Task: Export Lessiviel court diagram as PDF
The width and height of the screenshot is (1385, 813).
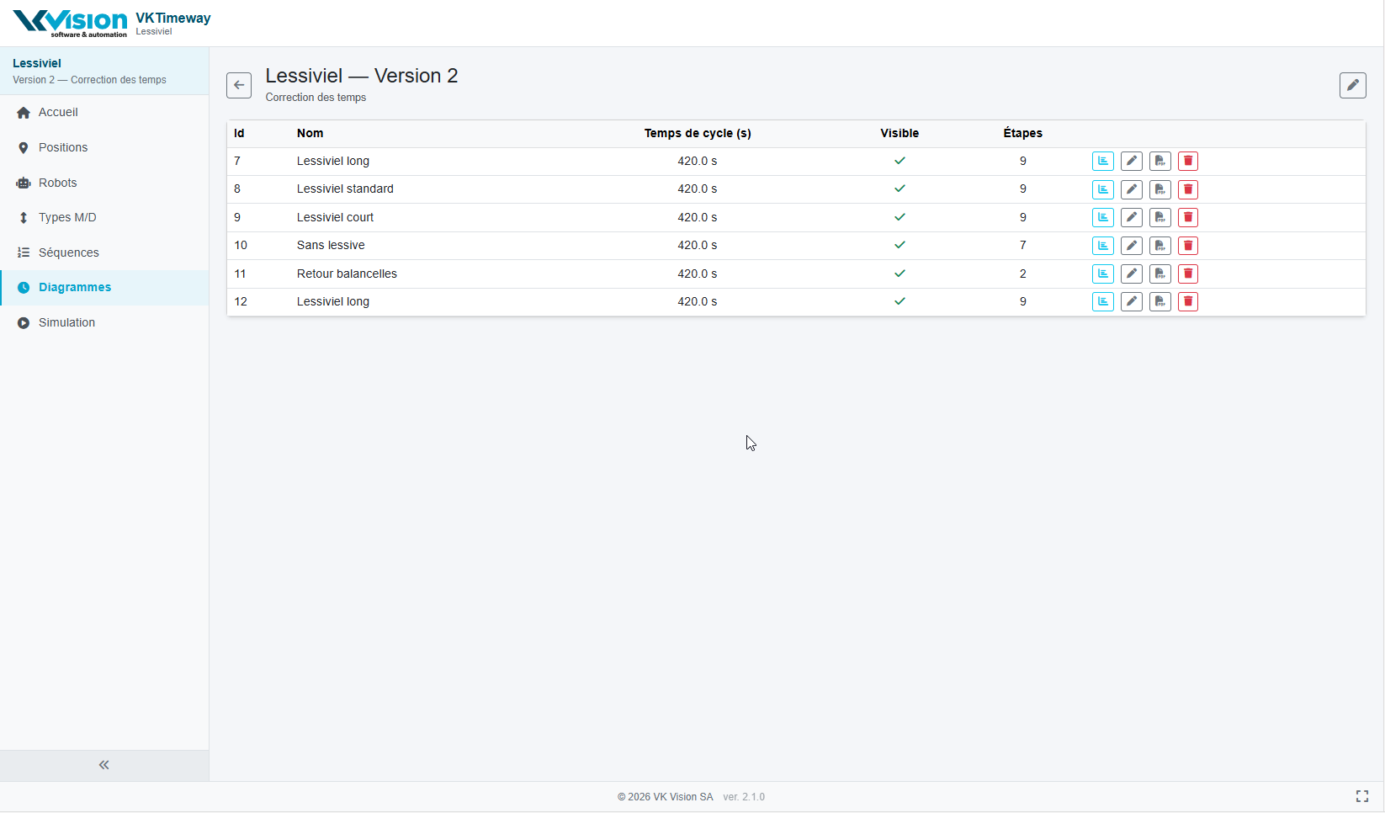Action: [x=1159, y=217]
